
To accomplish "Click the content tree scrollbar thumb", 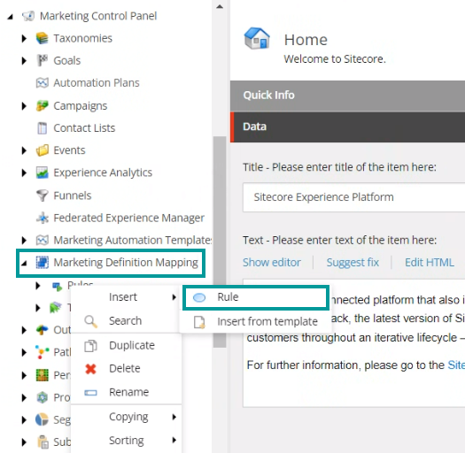I will [220, 242].
